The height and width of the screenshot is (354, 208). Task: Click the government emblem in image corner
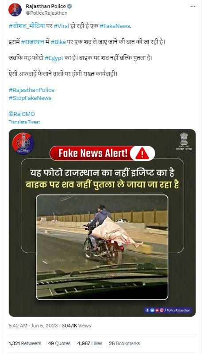(x=184, y=142)
